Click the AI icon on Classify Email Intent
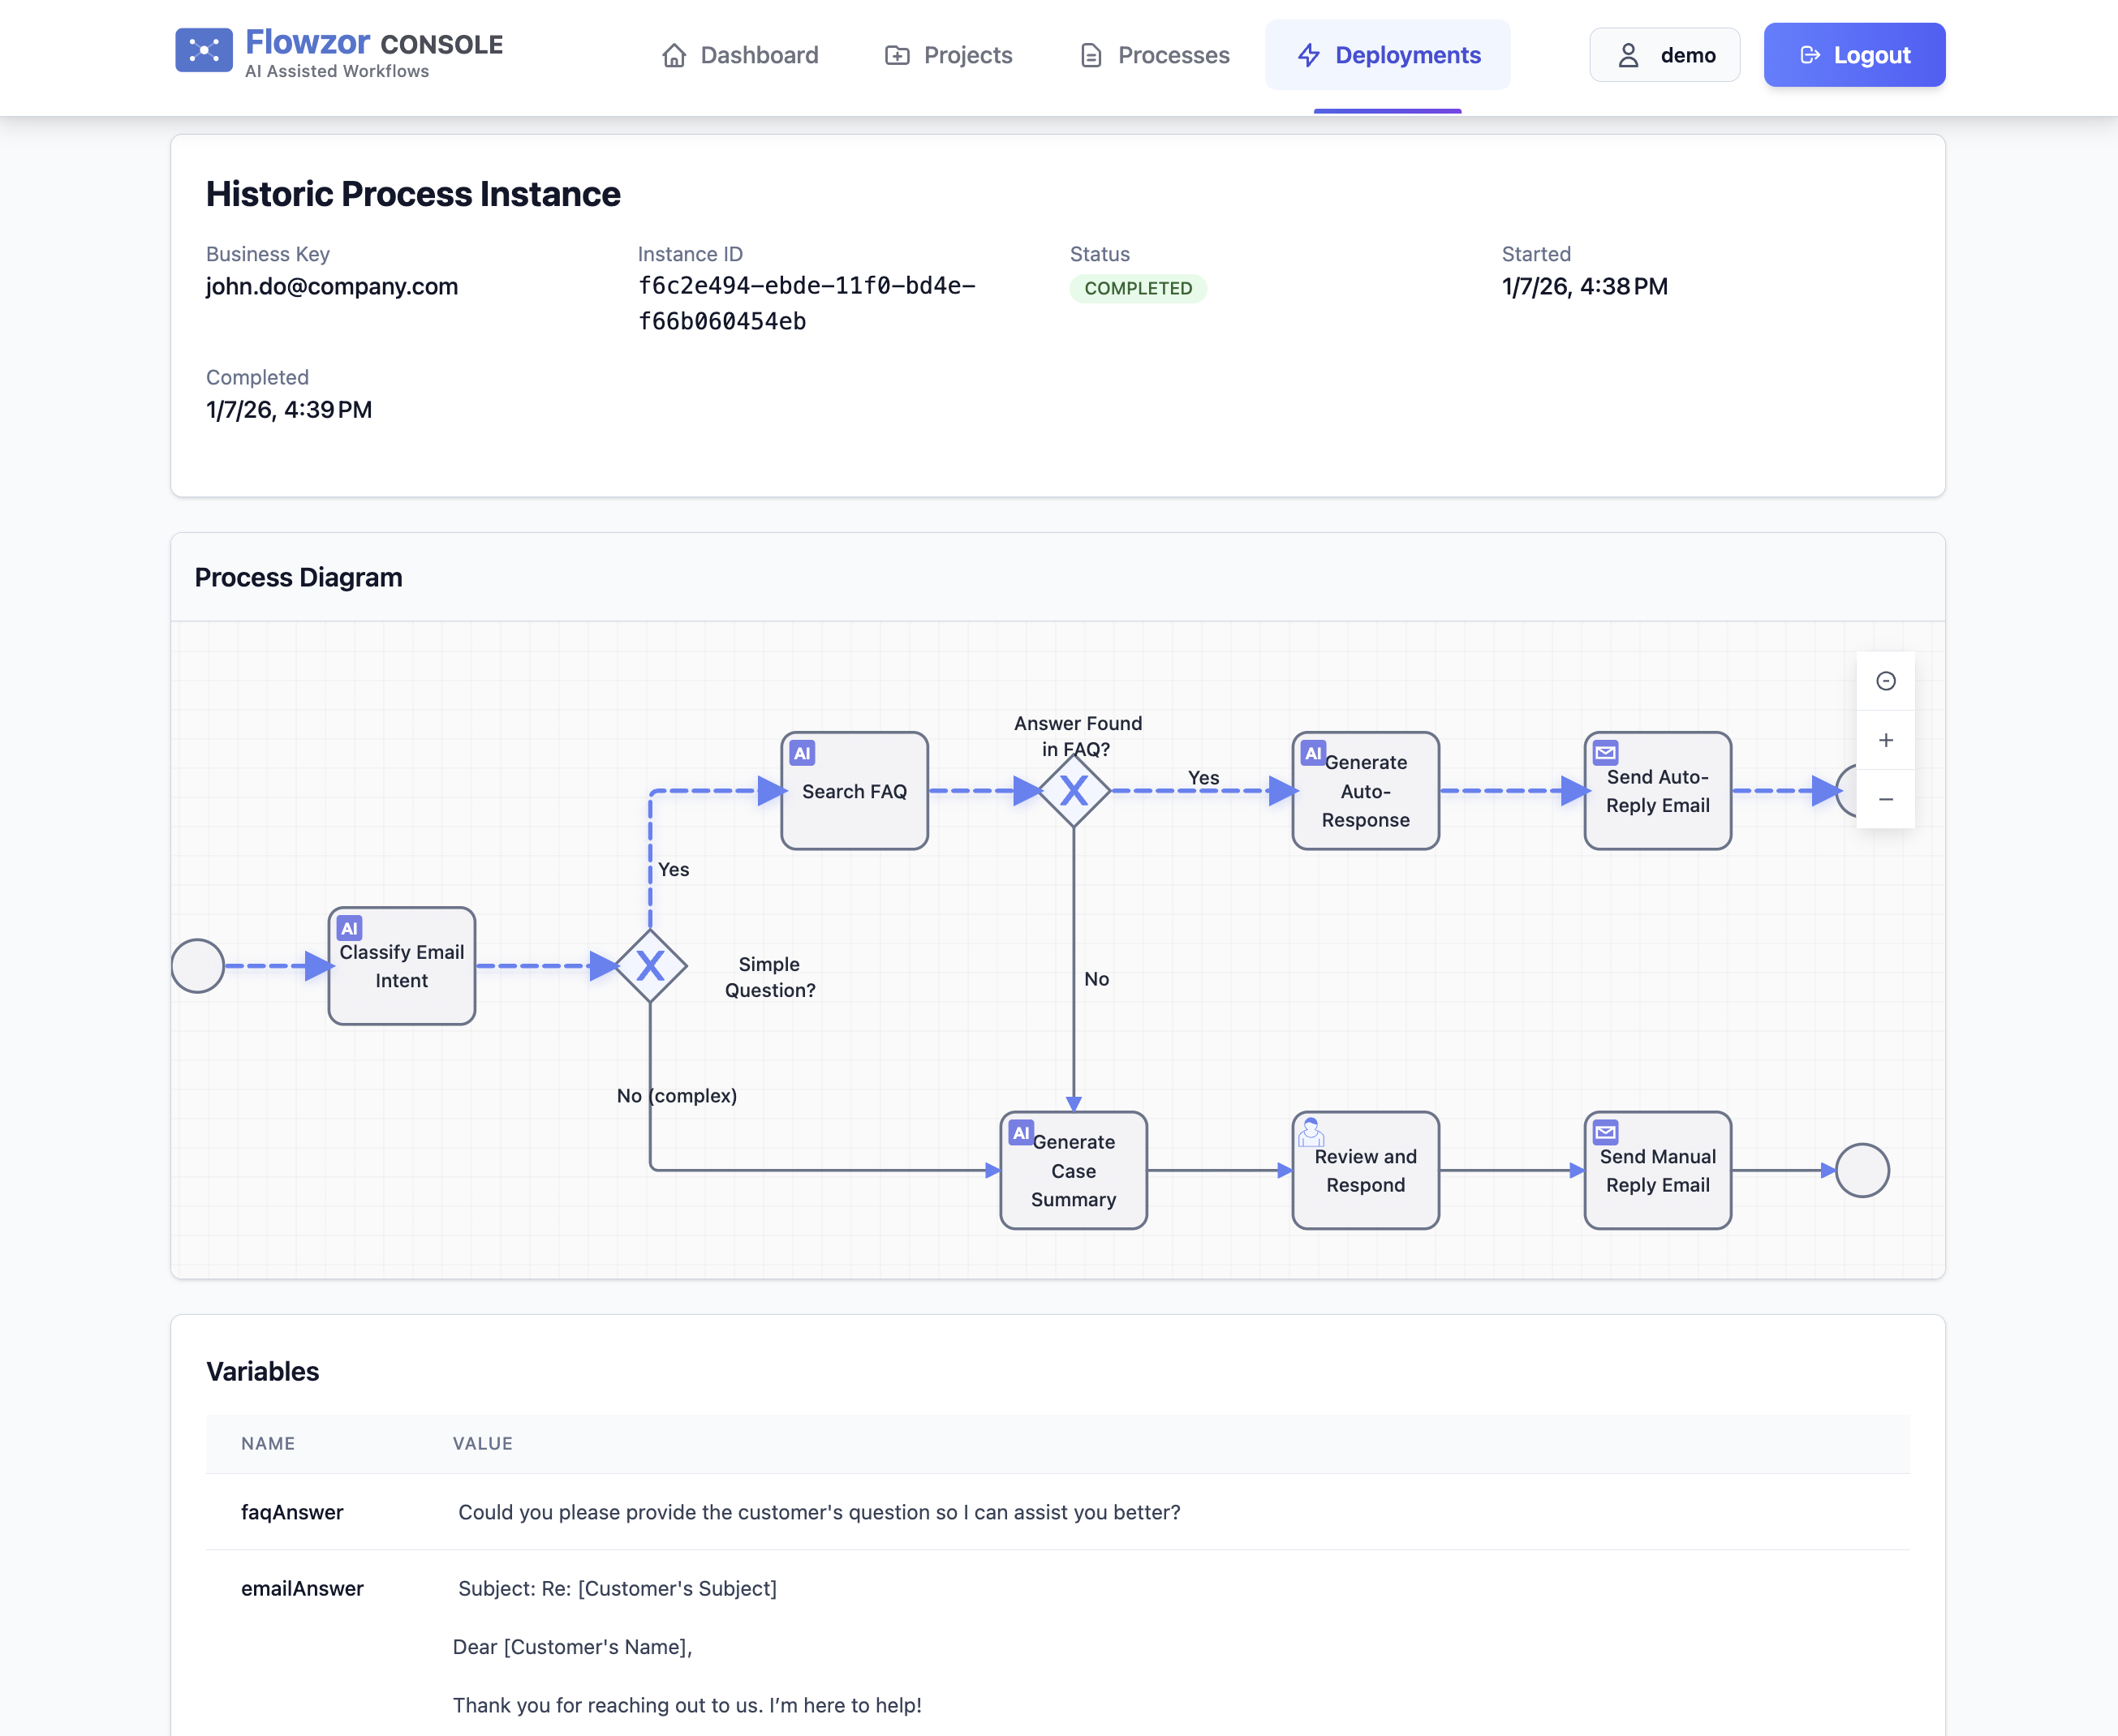 coord(349,927)
